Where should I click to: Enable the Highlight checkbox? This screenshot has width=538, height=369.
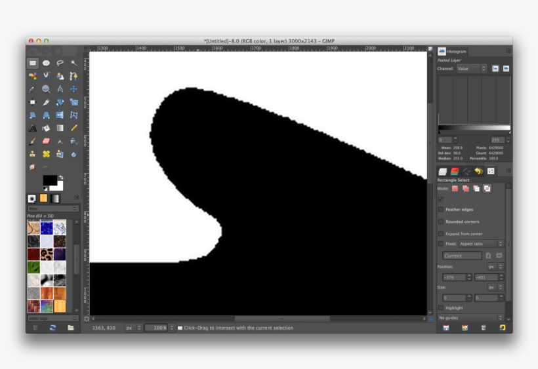pyautogui.click(x=441, y=307)
